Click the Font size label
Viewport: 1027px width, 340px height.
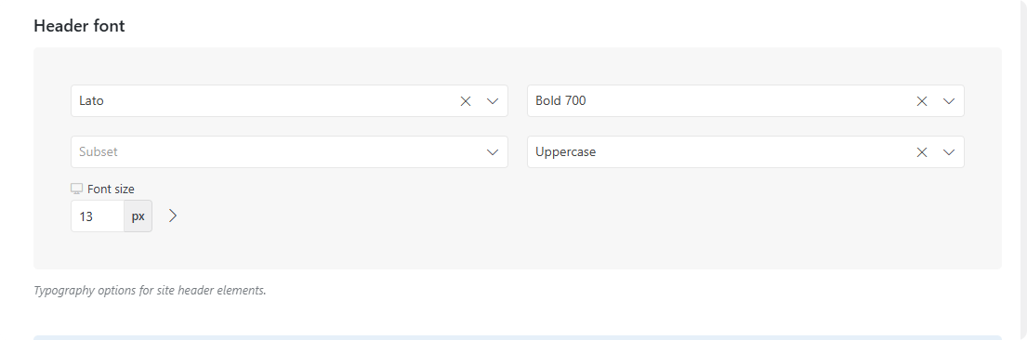click(x=111, y=189)
